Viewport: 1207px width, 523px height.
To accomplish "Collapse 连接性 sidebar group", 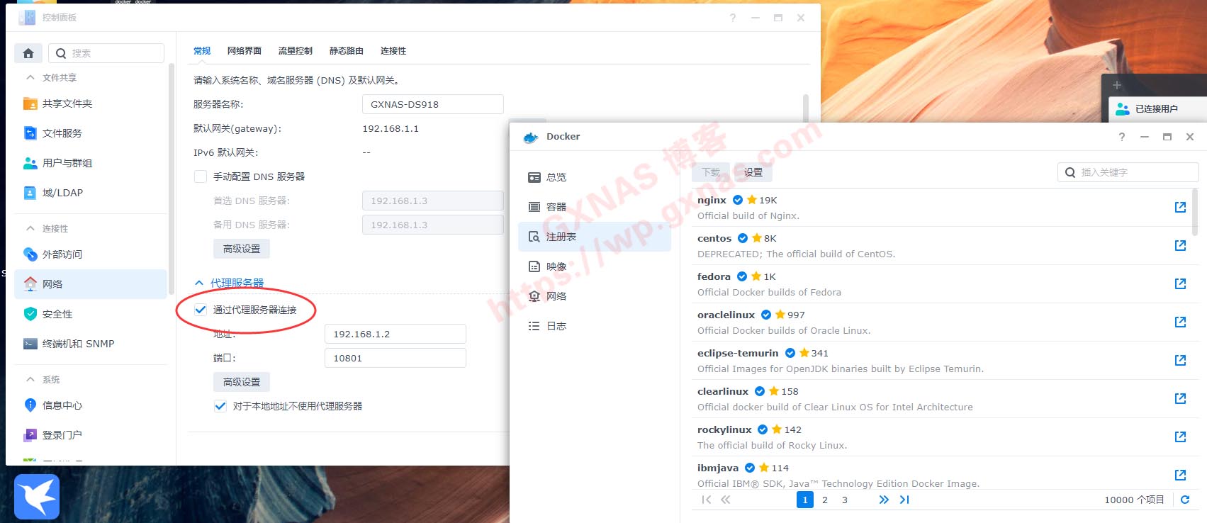I will pyautogui.click(x=30, y=228).
